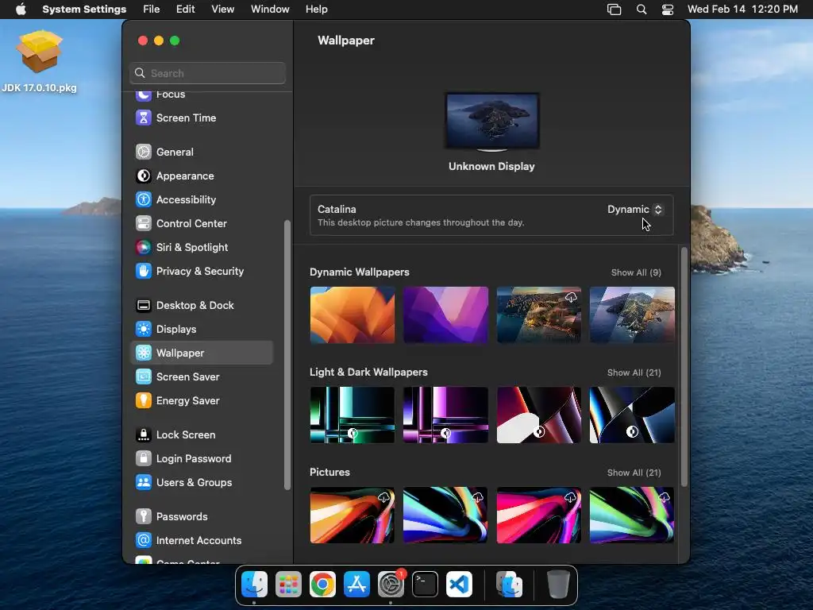
Task: Launch Visual Studio Code from Dock
Action: [460, 585]
